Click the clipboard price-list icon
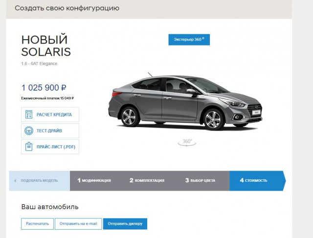This screenshot has width=313, height=238. 29,147
